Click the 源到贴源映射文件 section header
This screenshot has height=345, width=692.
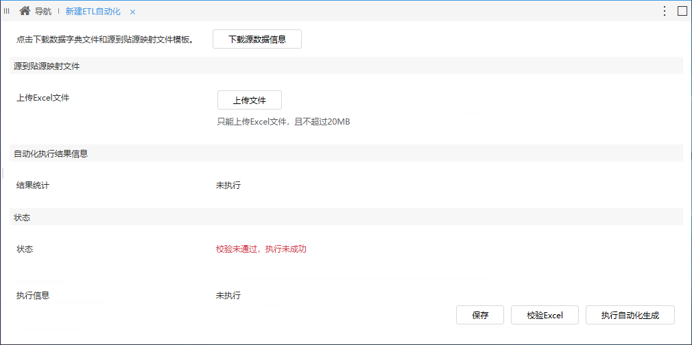346,66
